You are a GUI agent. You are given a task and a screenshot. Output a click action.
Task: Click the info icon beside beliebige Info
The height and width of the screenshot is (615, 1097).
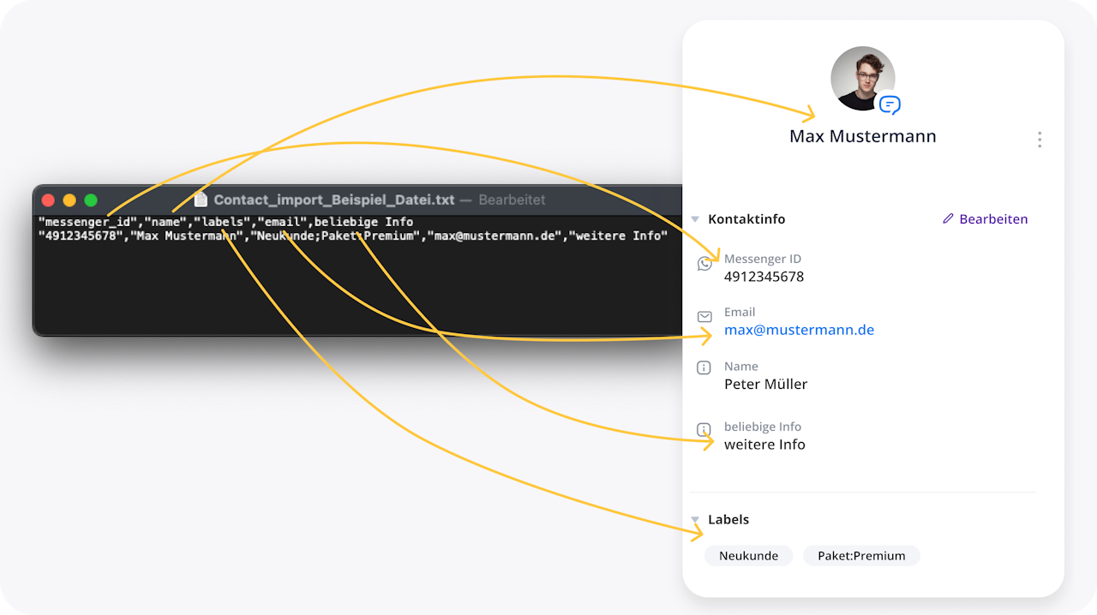[x=704, y=429]
